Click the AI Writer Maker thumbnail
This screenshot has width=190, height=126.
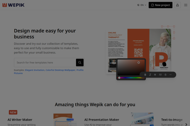coord(65,120)
